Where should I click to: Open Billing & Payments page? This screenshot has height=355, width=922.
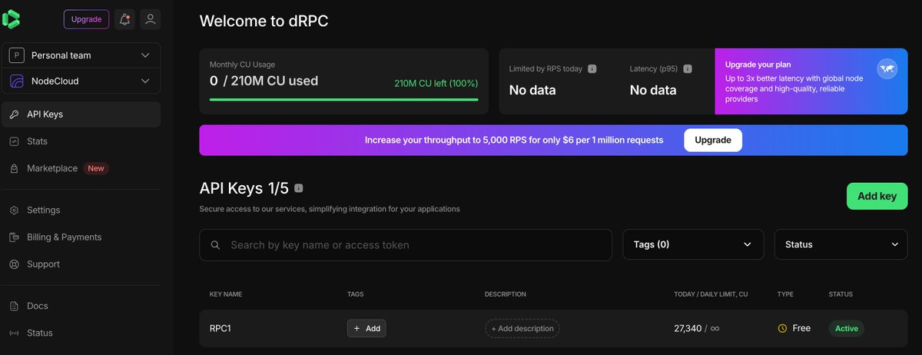[81, 237]
